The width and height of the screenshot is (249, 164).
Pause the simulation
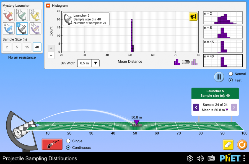[x=219, y=77]
